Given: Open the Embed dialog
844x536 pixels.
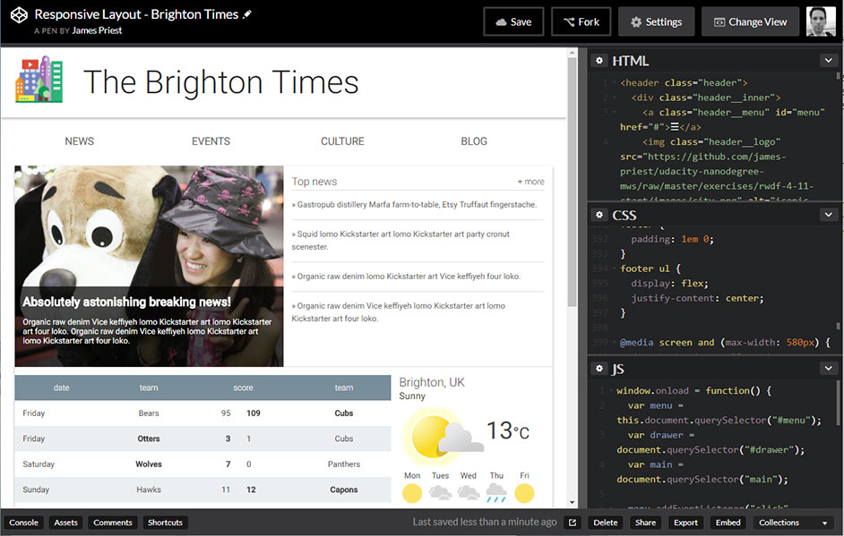Looking at the screenshot, I should pos(728,522).
